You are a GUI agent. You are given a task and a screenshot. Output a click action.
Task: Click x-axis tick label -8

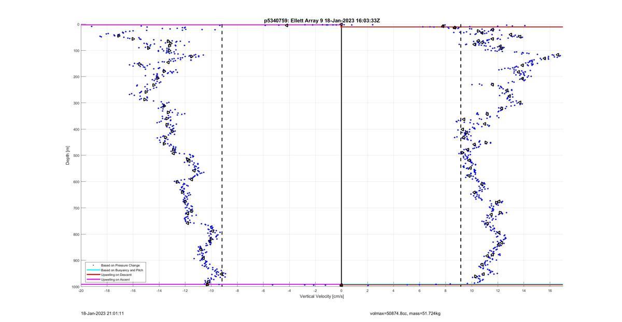coord(237,290)
